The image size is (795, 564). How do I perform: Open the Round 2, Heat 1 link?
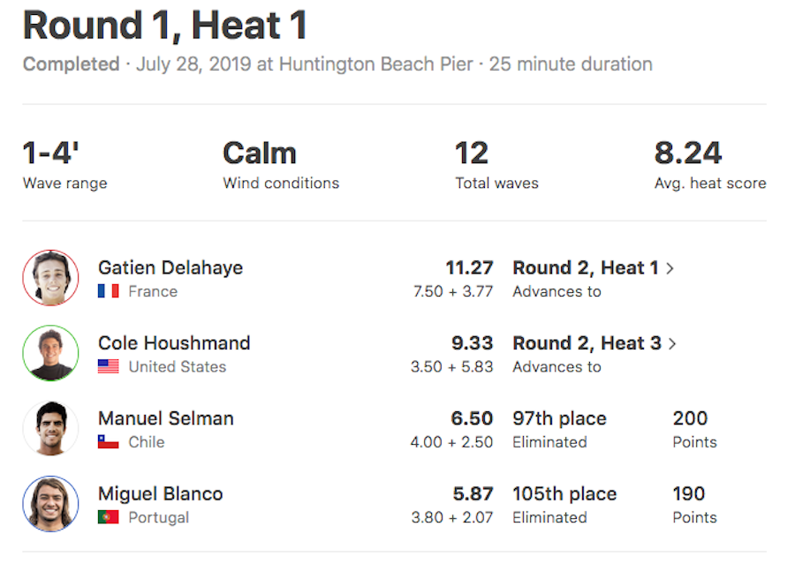(586, 267)
